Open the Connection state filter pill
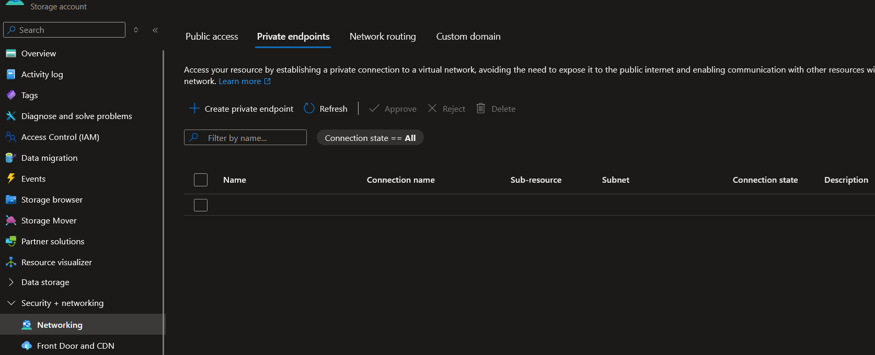875x355 pixels. (370, 138)
